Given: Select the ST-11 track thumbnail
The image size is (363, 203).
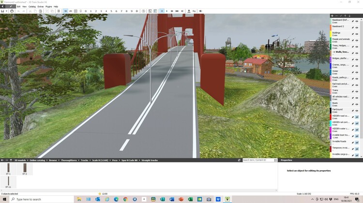Looking at the screenshot, I should click(8, 182).
